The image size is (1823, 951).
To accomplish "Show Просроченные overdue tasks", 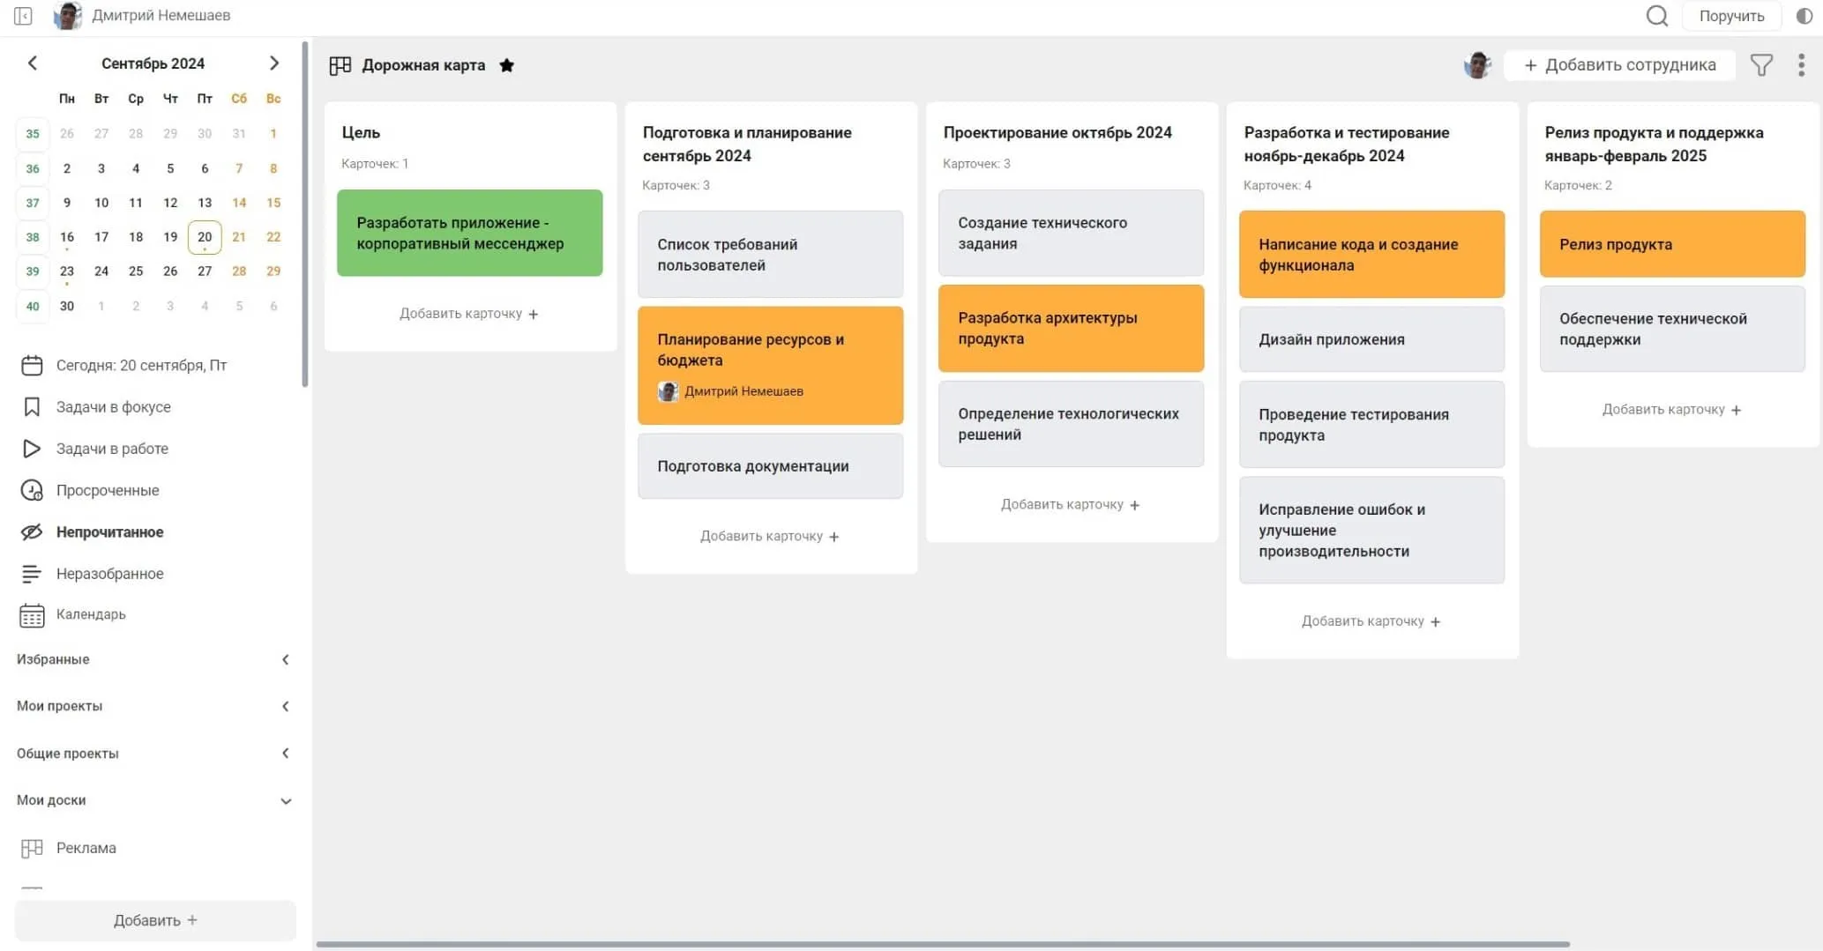I will click(x=108, y=490).
